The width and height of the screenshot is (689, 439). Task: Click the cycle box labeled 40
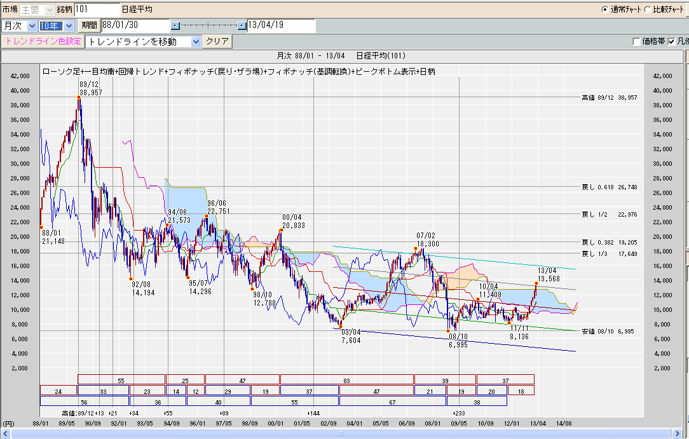tap(219, 402)
